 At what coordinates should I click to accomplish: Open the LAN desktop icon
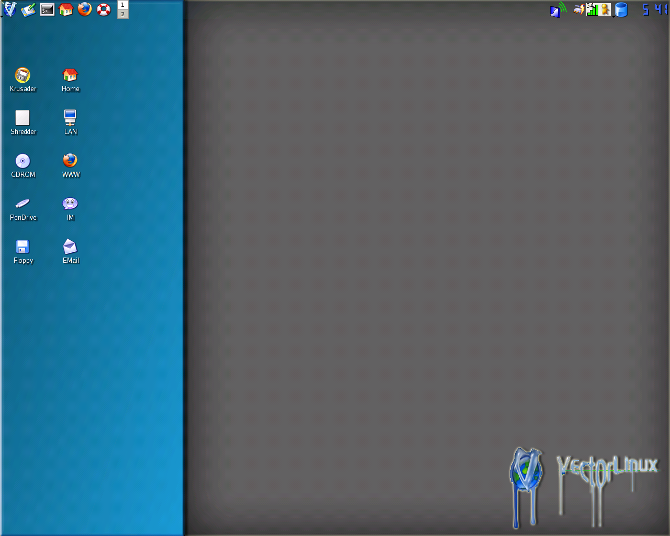point(70,123)
